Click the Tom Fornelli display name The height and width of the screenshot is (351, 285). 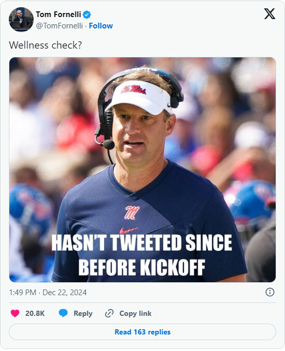click(59, 14)
